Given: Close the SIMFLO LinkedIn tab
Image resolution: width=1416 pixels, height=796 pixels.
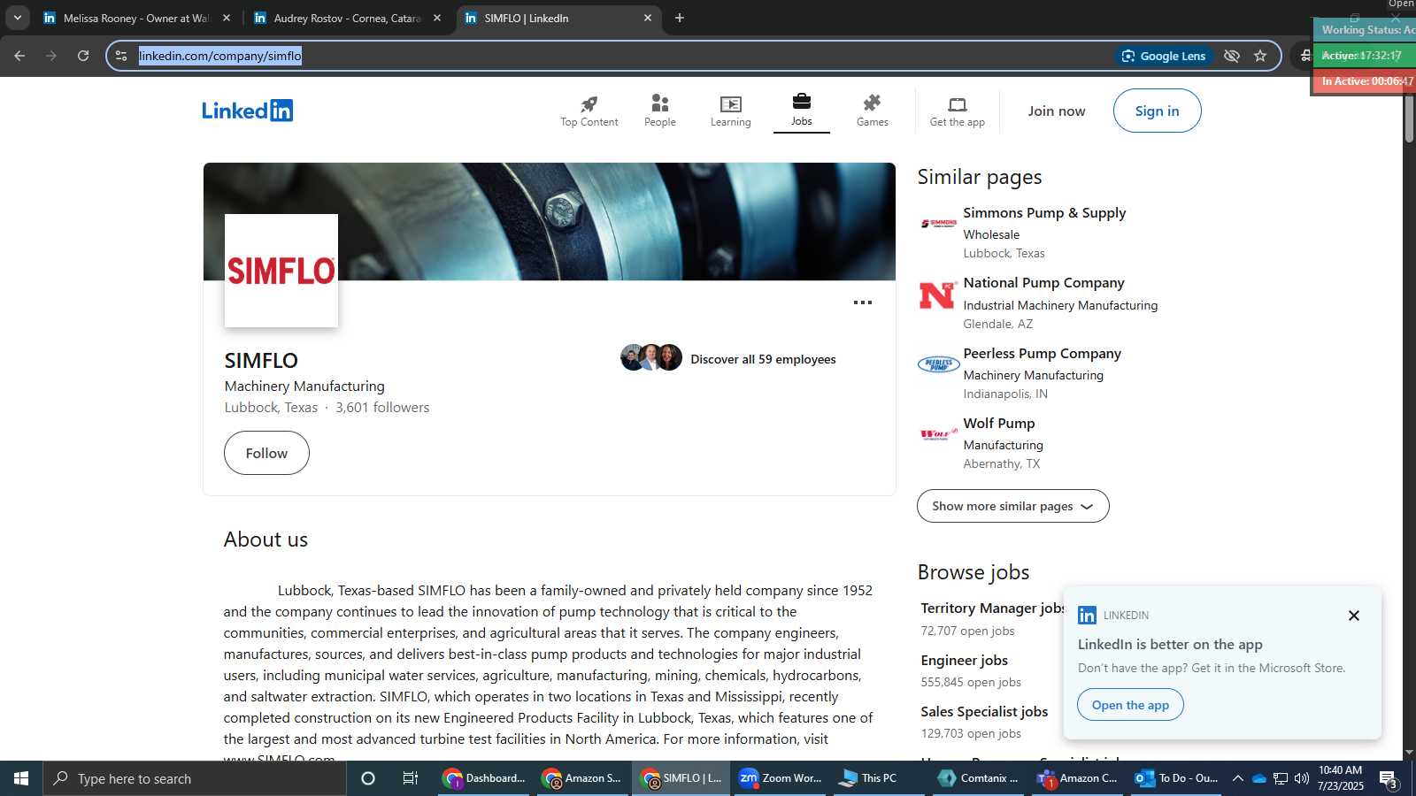Looking at the screenshot, I should point(647,18).
